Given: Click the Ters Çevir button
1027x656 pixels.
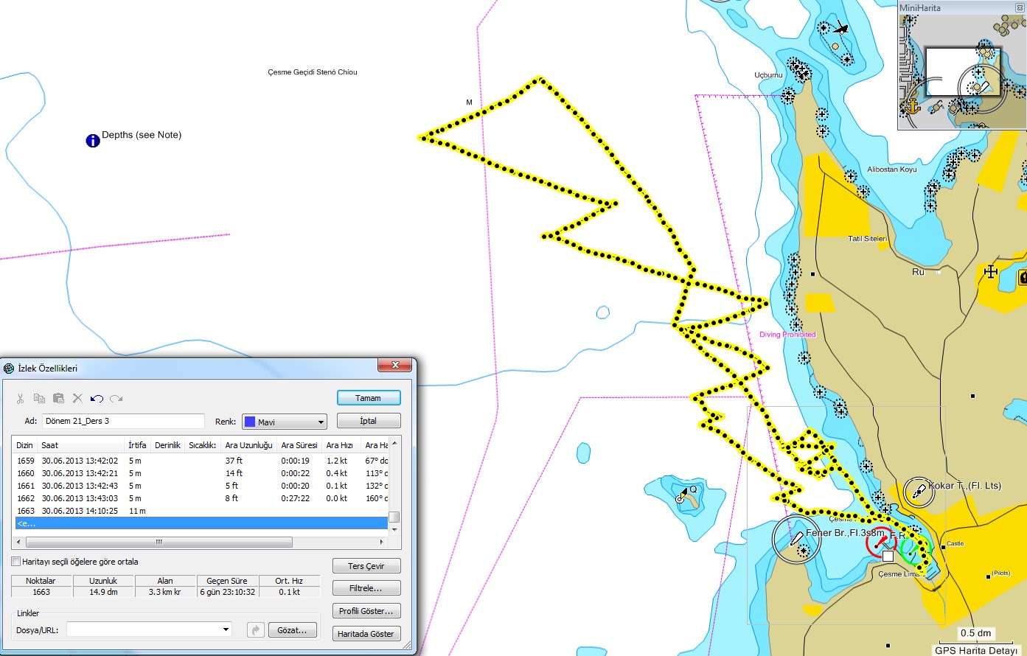Looking at the screenshot, I should (x=366, y=566).
